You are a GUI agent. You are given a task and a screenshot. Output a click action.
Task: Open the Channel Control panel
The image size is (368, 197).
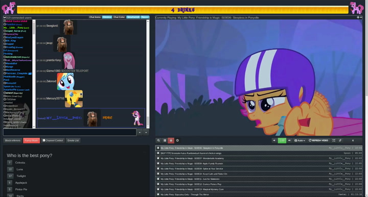(53, 140)
